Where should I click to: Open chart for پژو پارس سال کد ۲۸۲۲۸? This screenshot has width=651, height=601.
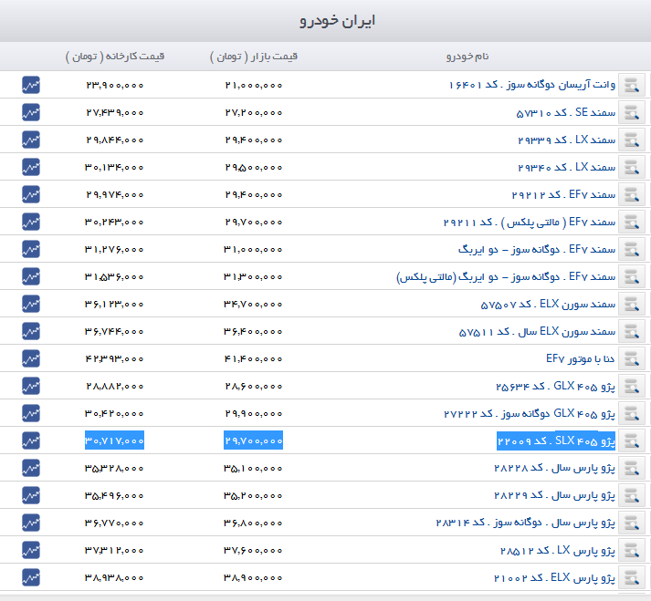[x=31, y=468]
